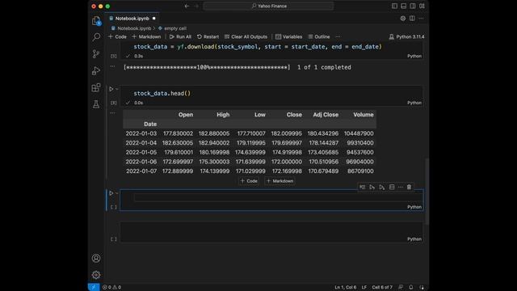The width and height of the screenshot is (517, 291).
Task: Open output actions ellipsis for head() table
Action: (x=113, y=113)
